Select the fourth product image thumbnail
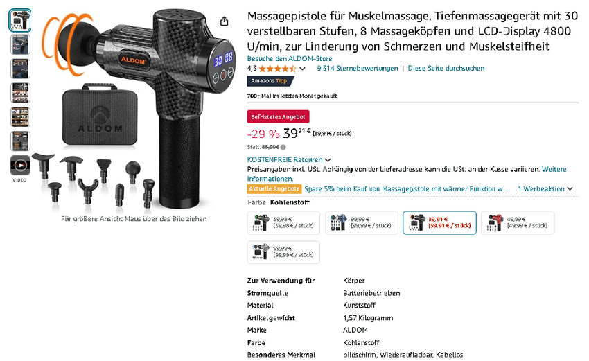 pos(20,93)
